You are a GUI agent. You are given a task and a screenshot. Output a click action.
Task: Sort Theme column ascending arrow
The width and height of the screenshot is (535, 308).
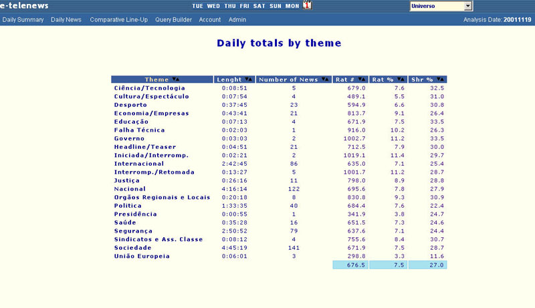point(177,79)
